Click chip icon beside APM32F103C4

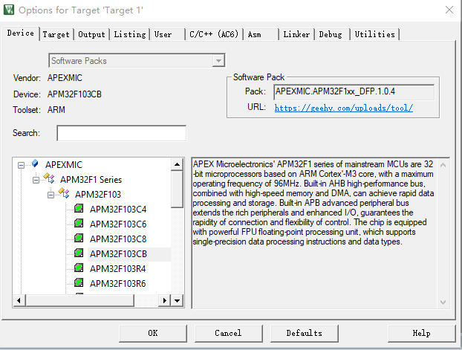(79, 208)
